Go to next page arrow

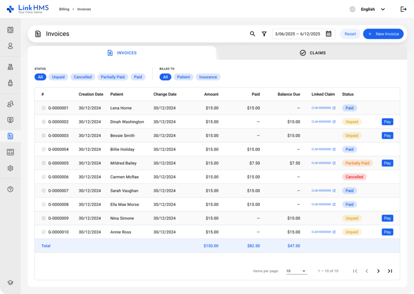[378, 271]
